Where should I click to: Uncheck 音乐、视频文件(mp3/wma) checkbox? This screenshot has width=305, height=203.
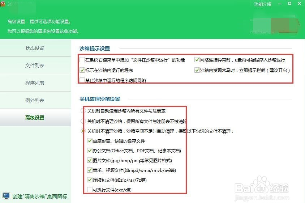(x=90, y=170)
